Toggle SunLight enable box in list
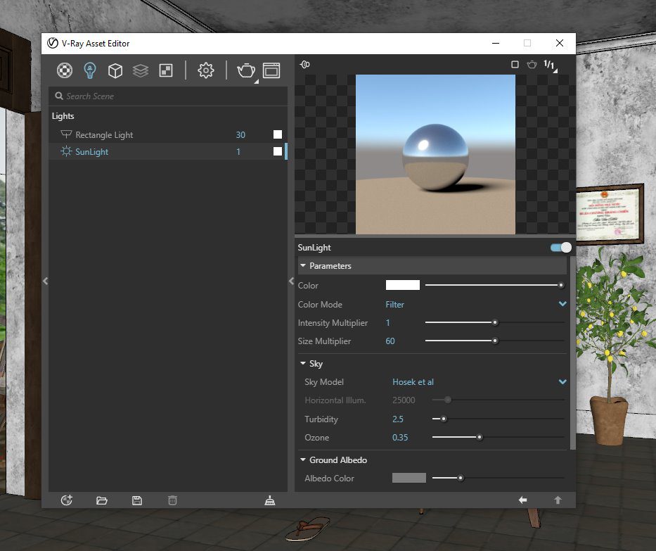656x551 pixels. (278, 151)
